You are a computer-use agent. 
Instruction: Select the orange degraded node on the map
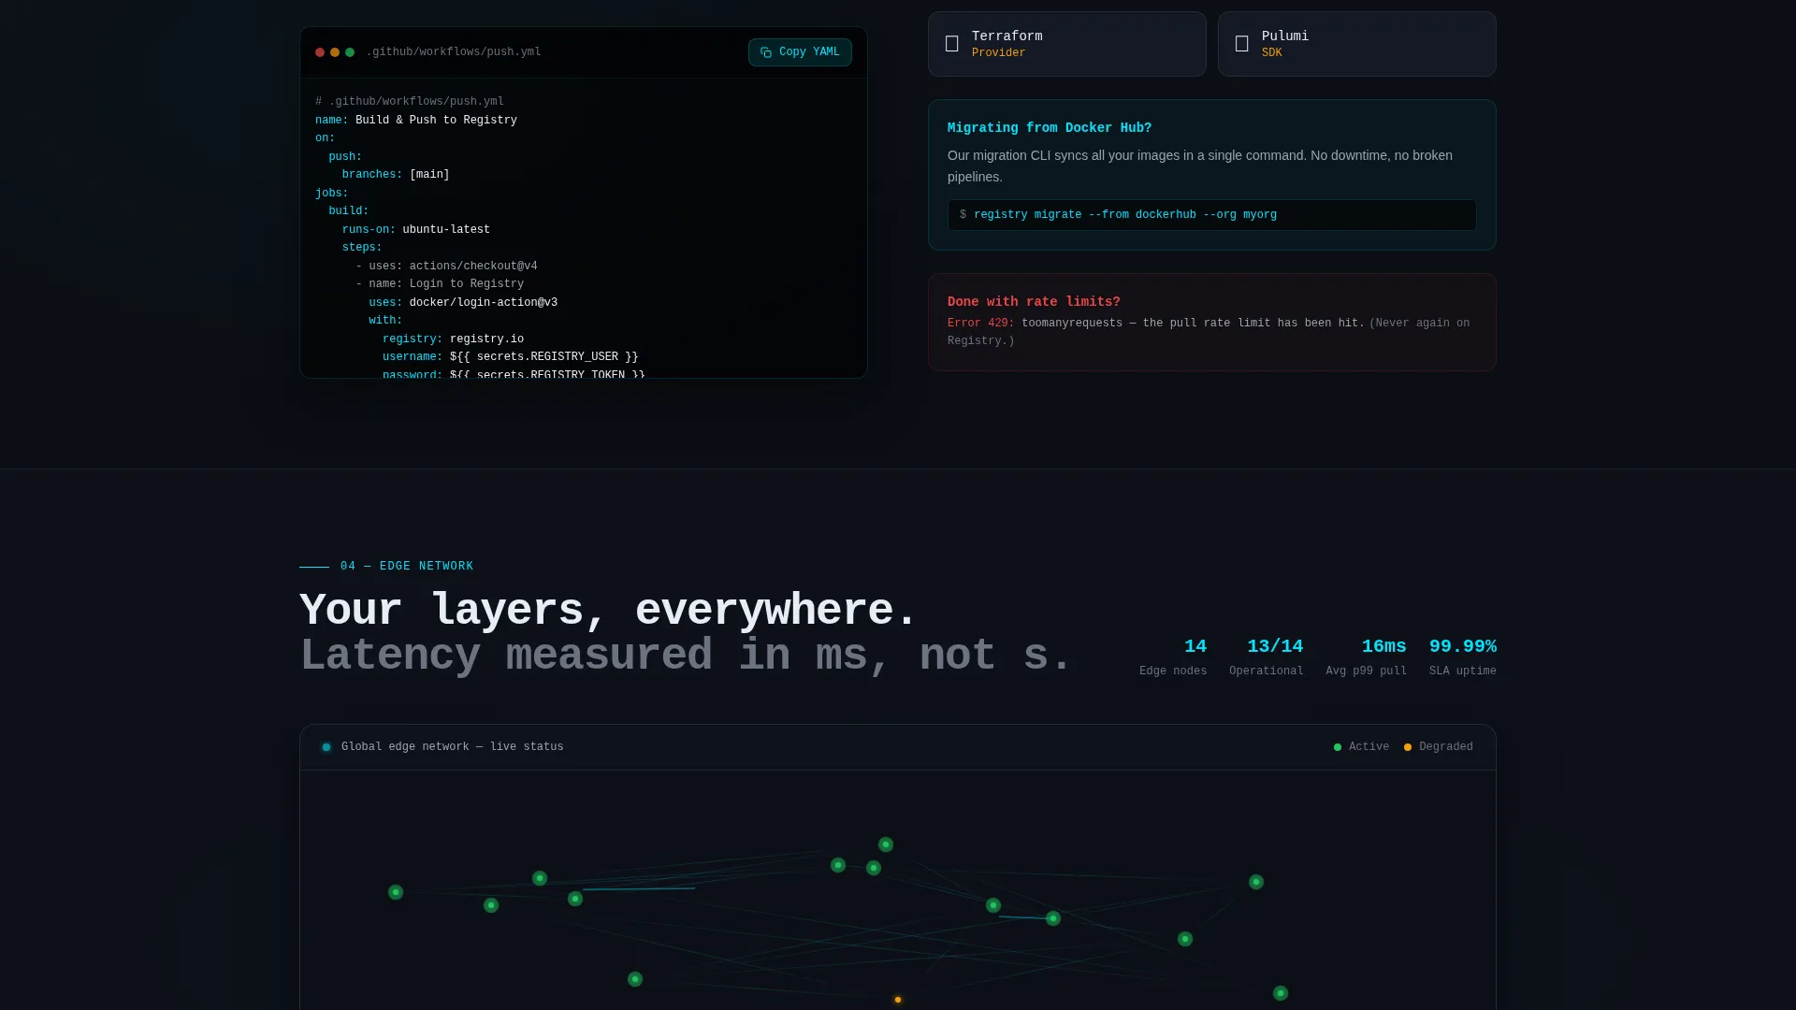click(898, 1000)
